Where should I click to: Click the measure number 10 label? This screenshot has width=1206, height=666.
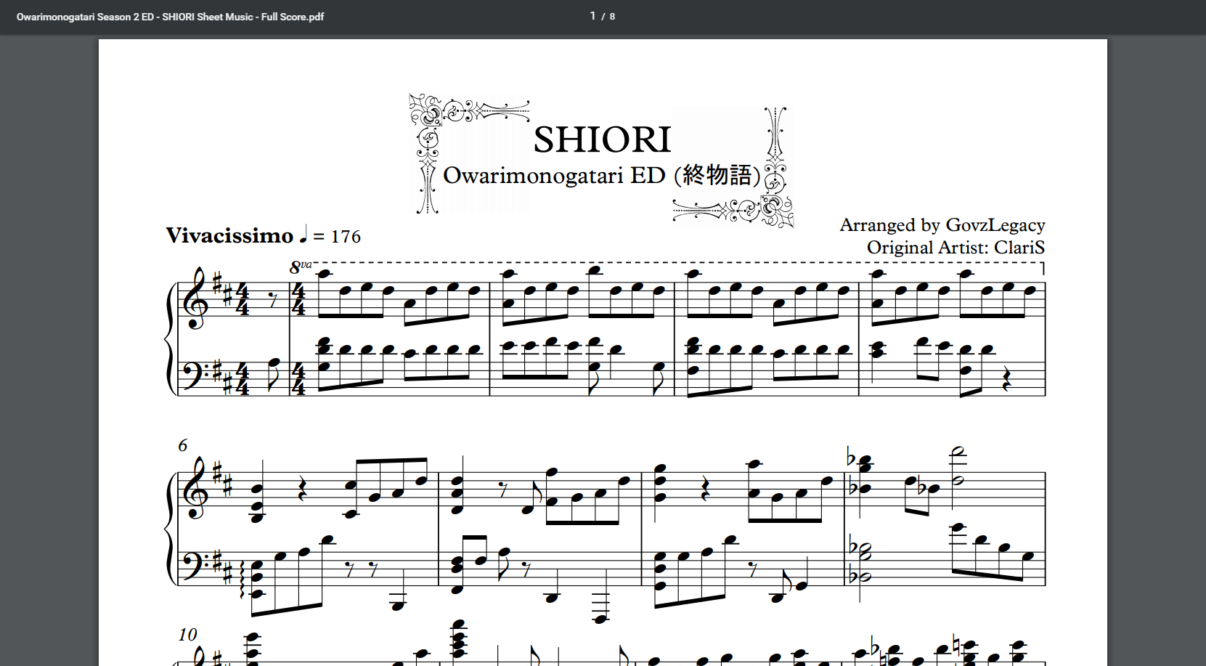[187, 635]
